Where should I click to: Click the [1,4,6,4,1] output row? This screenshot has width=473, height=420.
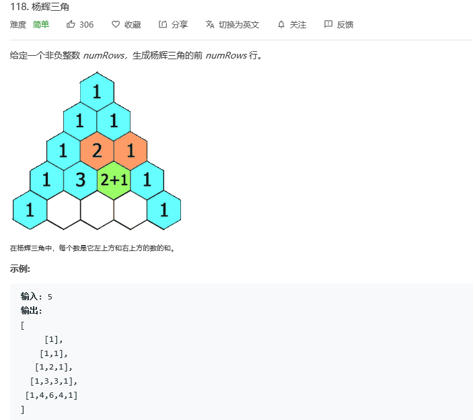51,395
